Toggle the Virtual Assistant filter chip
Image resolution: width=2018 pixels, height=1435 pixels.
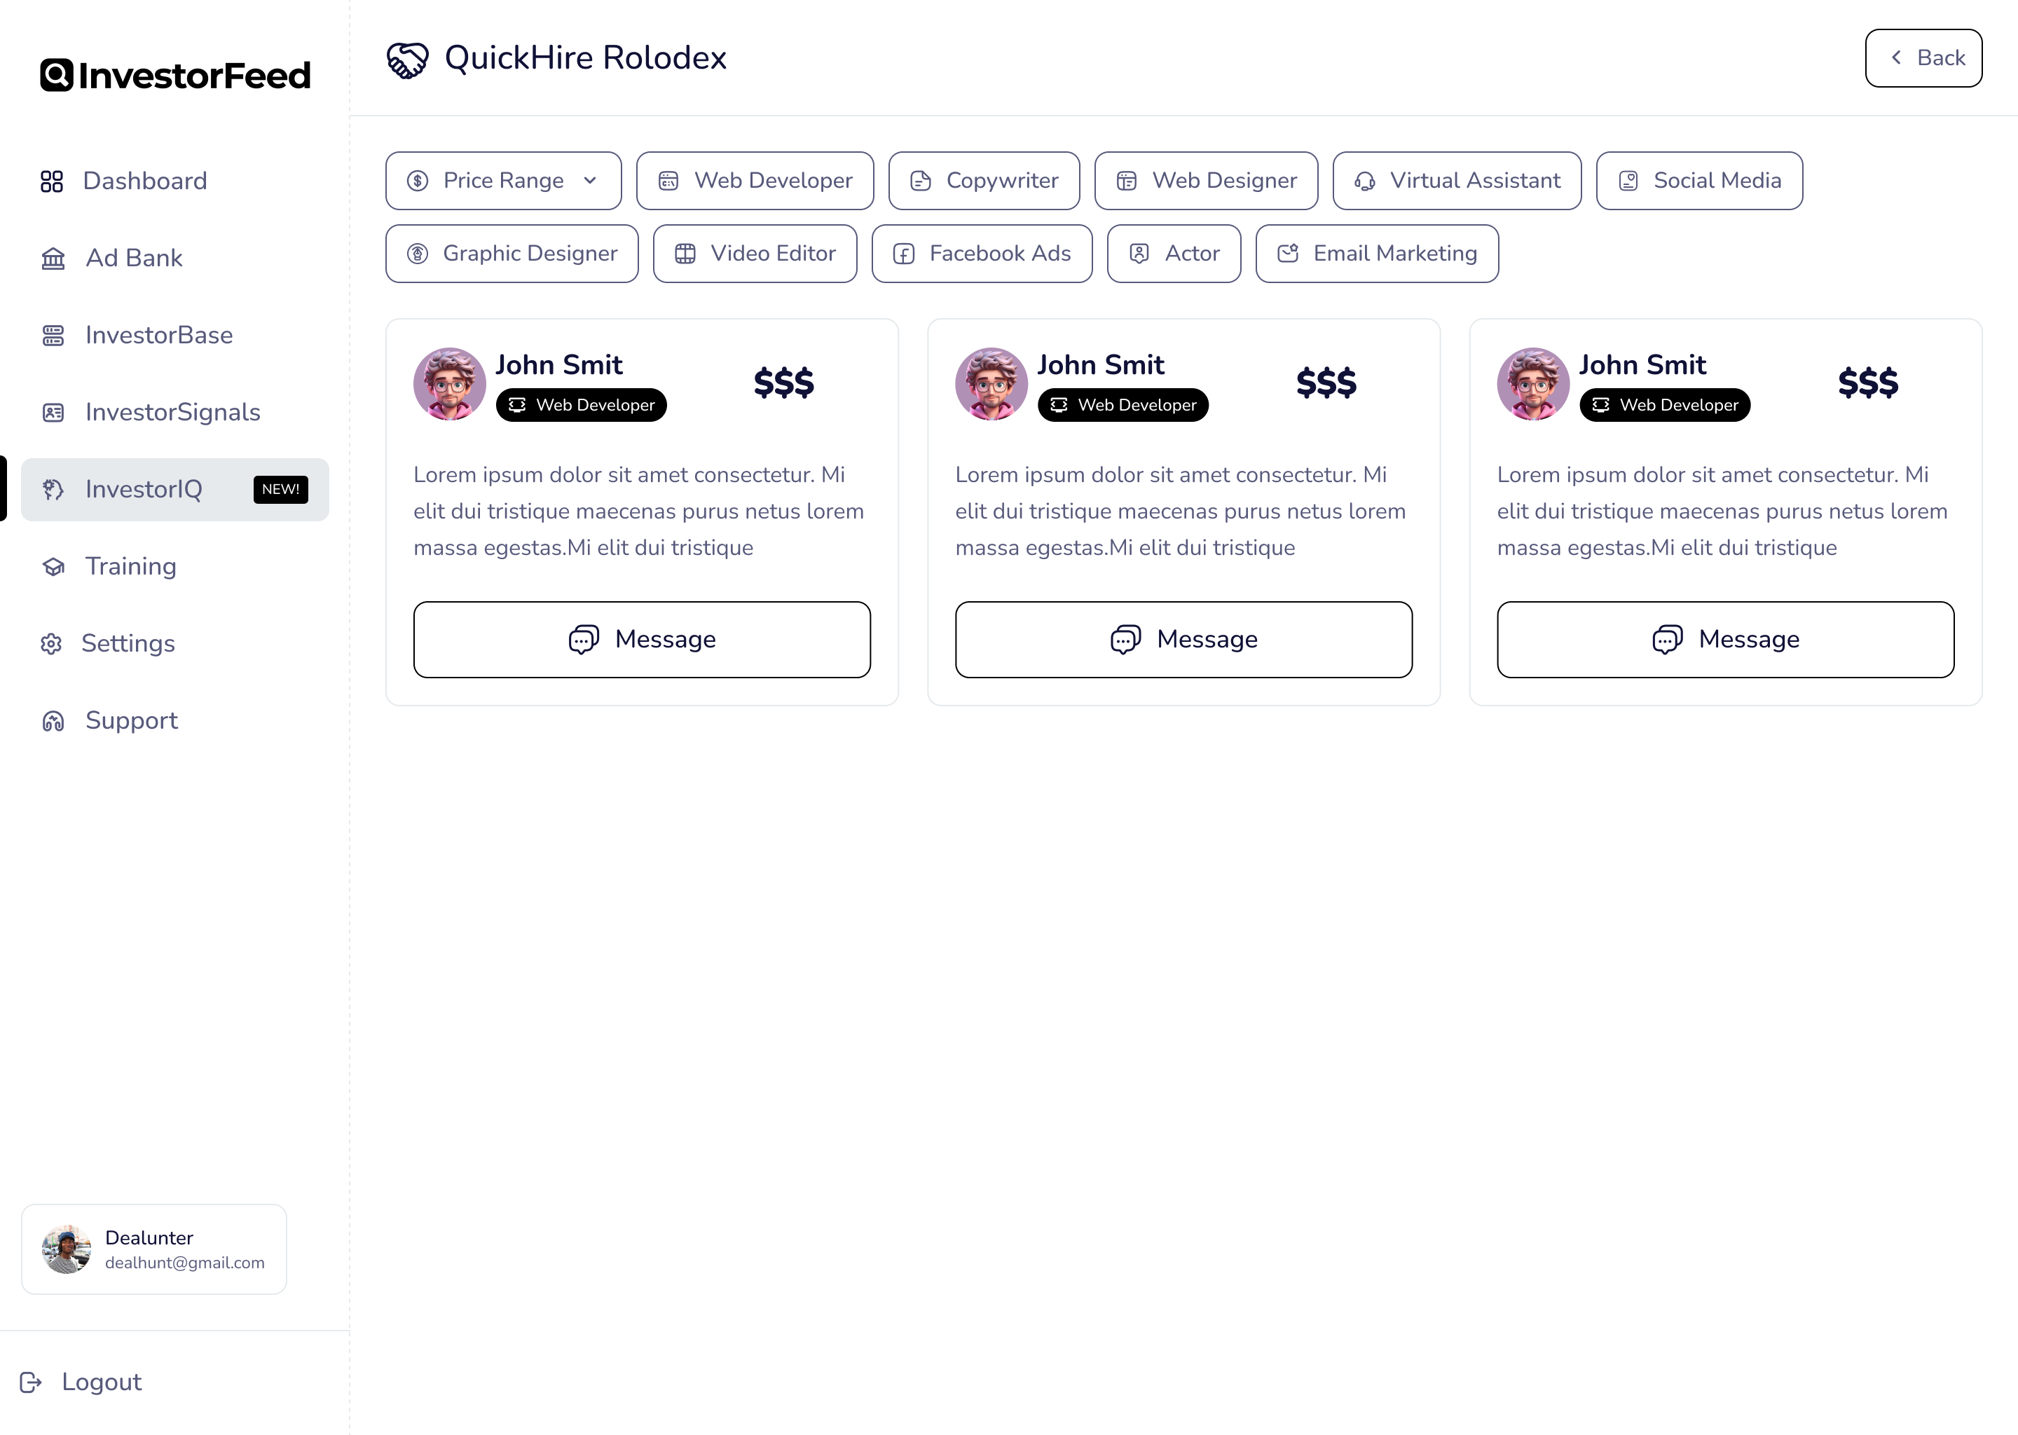click(x=1456, y=181)
